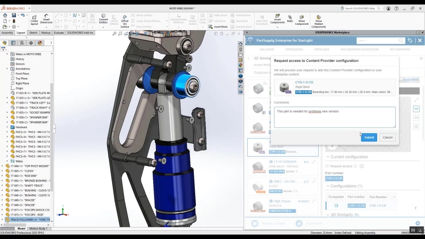The width and height of the screenshot is (425, 239).
Task: Expand Mates in MOTO KNEE node
Action: [x=8, y=54]
